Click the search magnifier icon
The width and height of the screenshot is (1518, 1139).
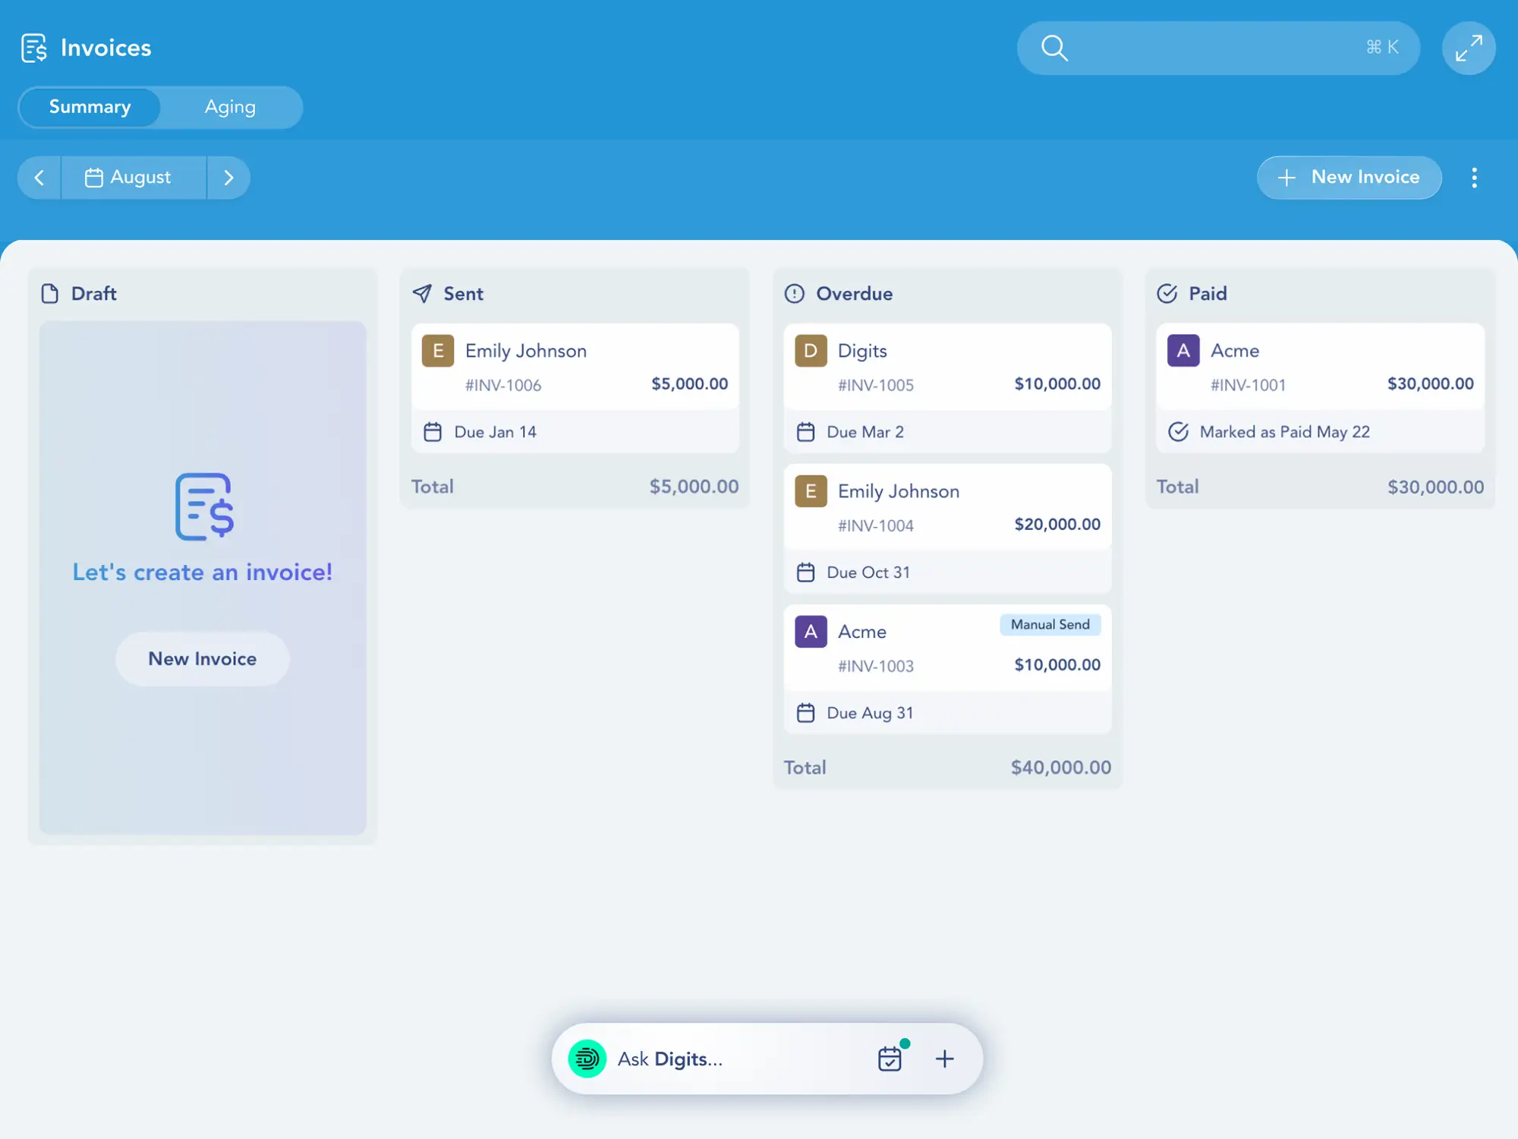(1053, 48)
